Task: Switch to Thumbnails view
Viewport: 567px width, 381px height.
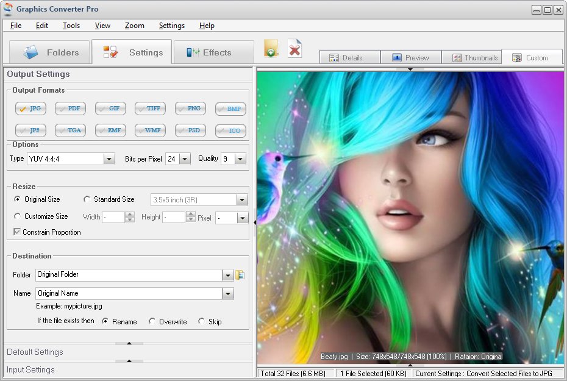Action: click(474, 58)
